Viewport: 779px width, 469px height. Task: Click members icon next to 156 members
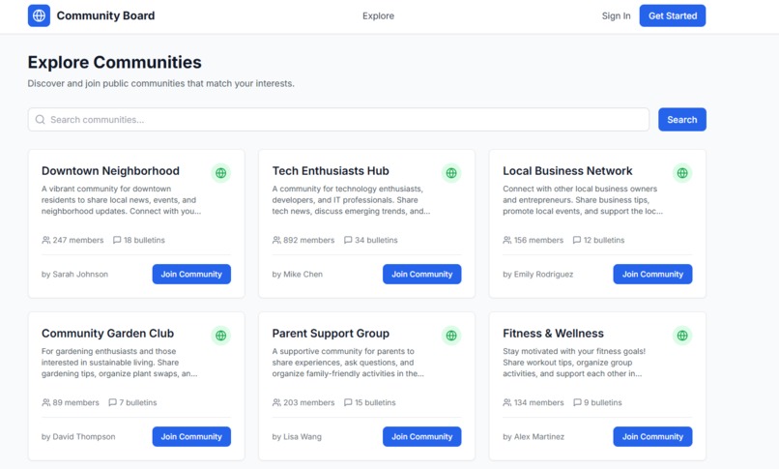tap(507, 240)
